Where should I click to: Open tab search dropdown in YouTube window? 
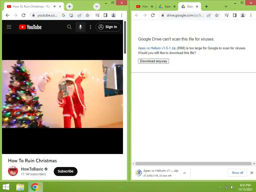tap(97, 6)
